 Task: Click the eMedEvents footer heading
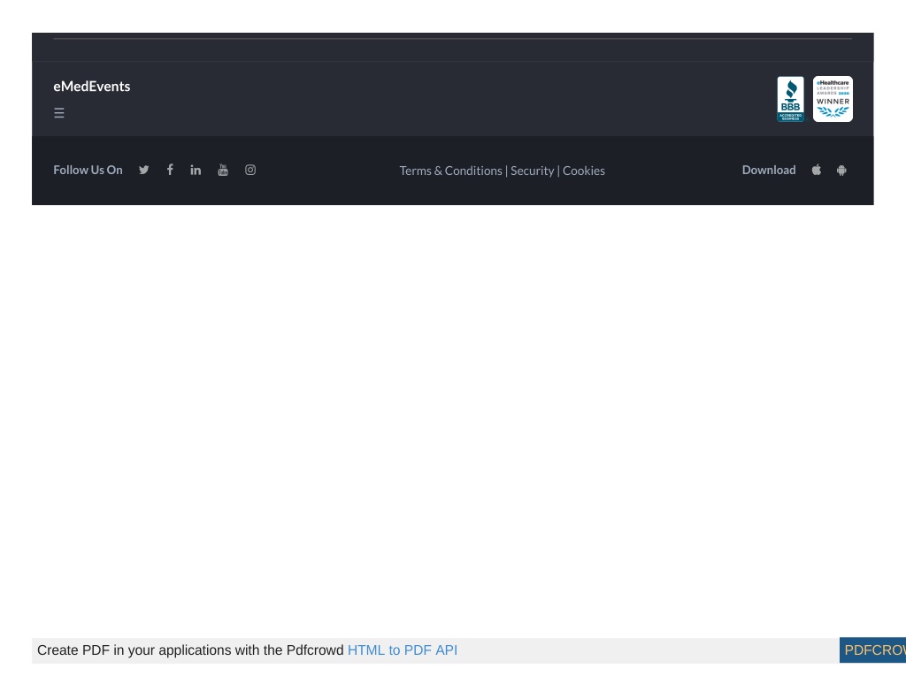pos(92,87)
